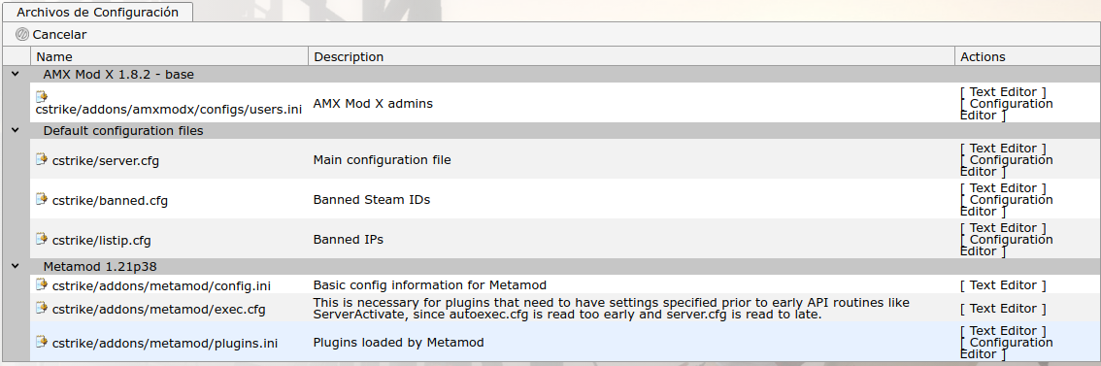This screenshot has height=366, width=1101.
Task: Open Text Editor for cstrike/server.cfg
Action: (x=1003, y=149)
